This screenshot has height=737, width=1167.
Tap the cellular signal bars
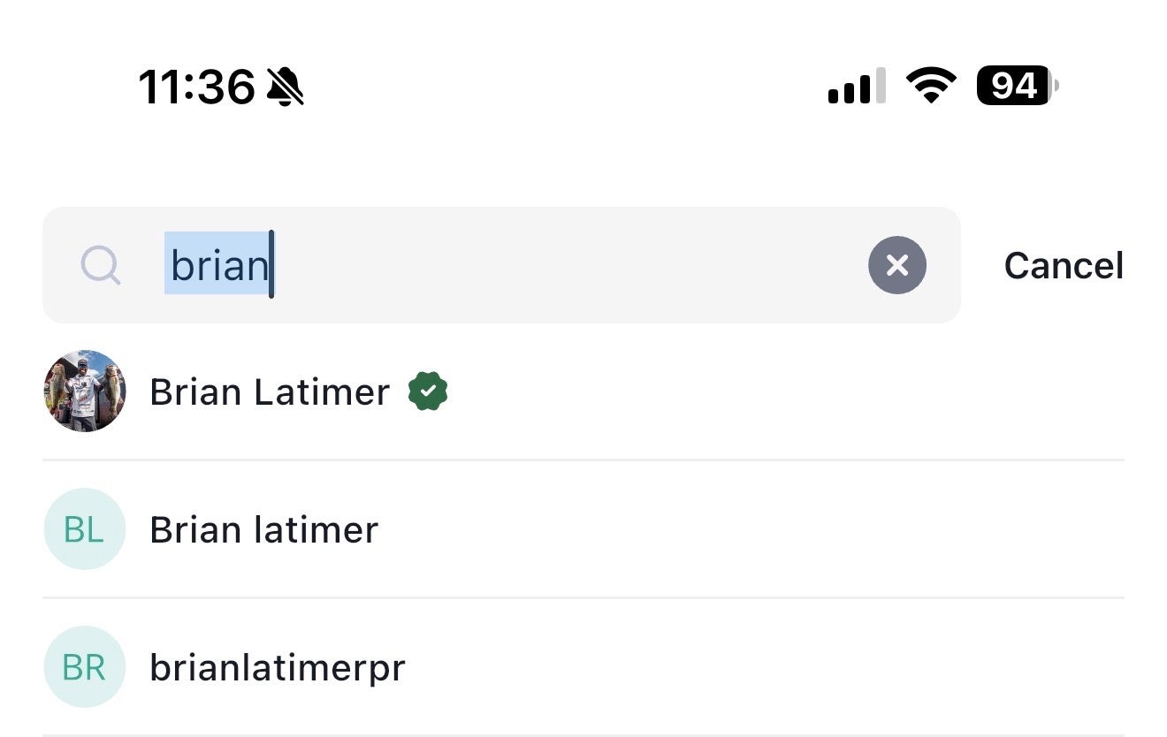click(856, 87)
